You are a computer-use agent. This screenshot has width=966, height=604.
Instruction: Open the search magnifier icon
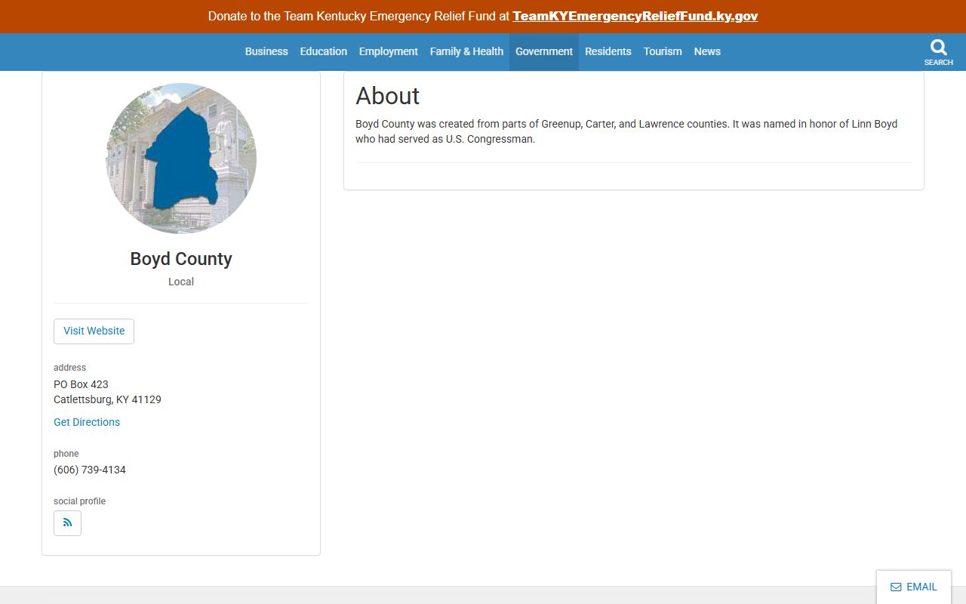click(x=938, y=48)
